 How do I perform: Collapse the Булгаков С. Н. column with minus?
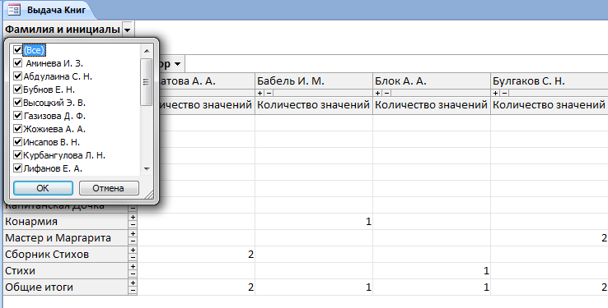pyautogui.click(x=504, y=93)
